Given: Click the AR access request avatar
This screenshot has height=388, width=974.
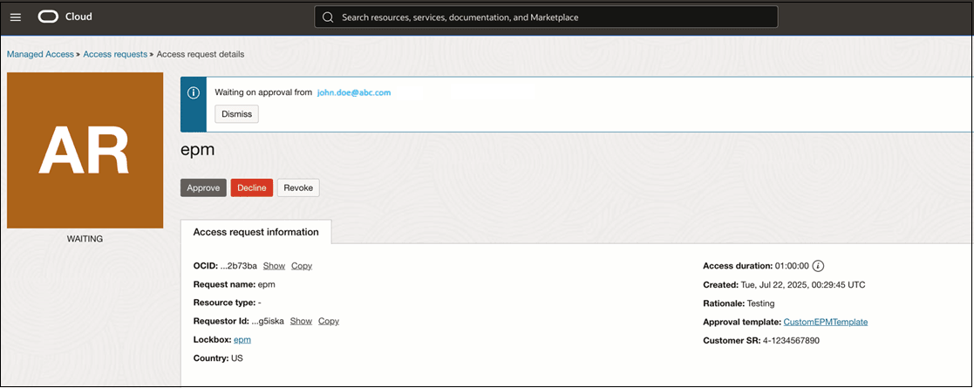Looking at the screenshot, I should (85, 150).
